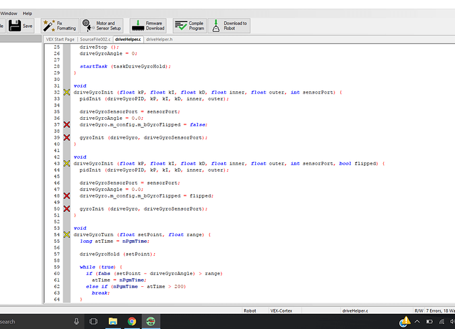Switch to the SourceFile002.c tab
This screenshot has height=329, width=455.
[x=95, y=39]
